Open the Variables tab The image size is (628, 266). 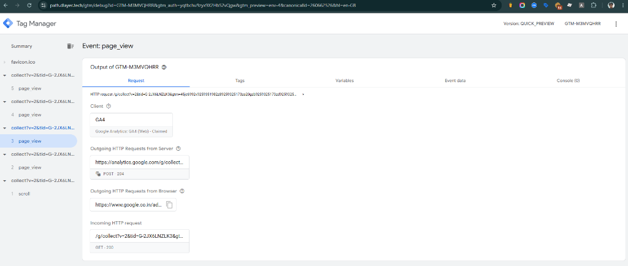coord(345,80)
